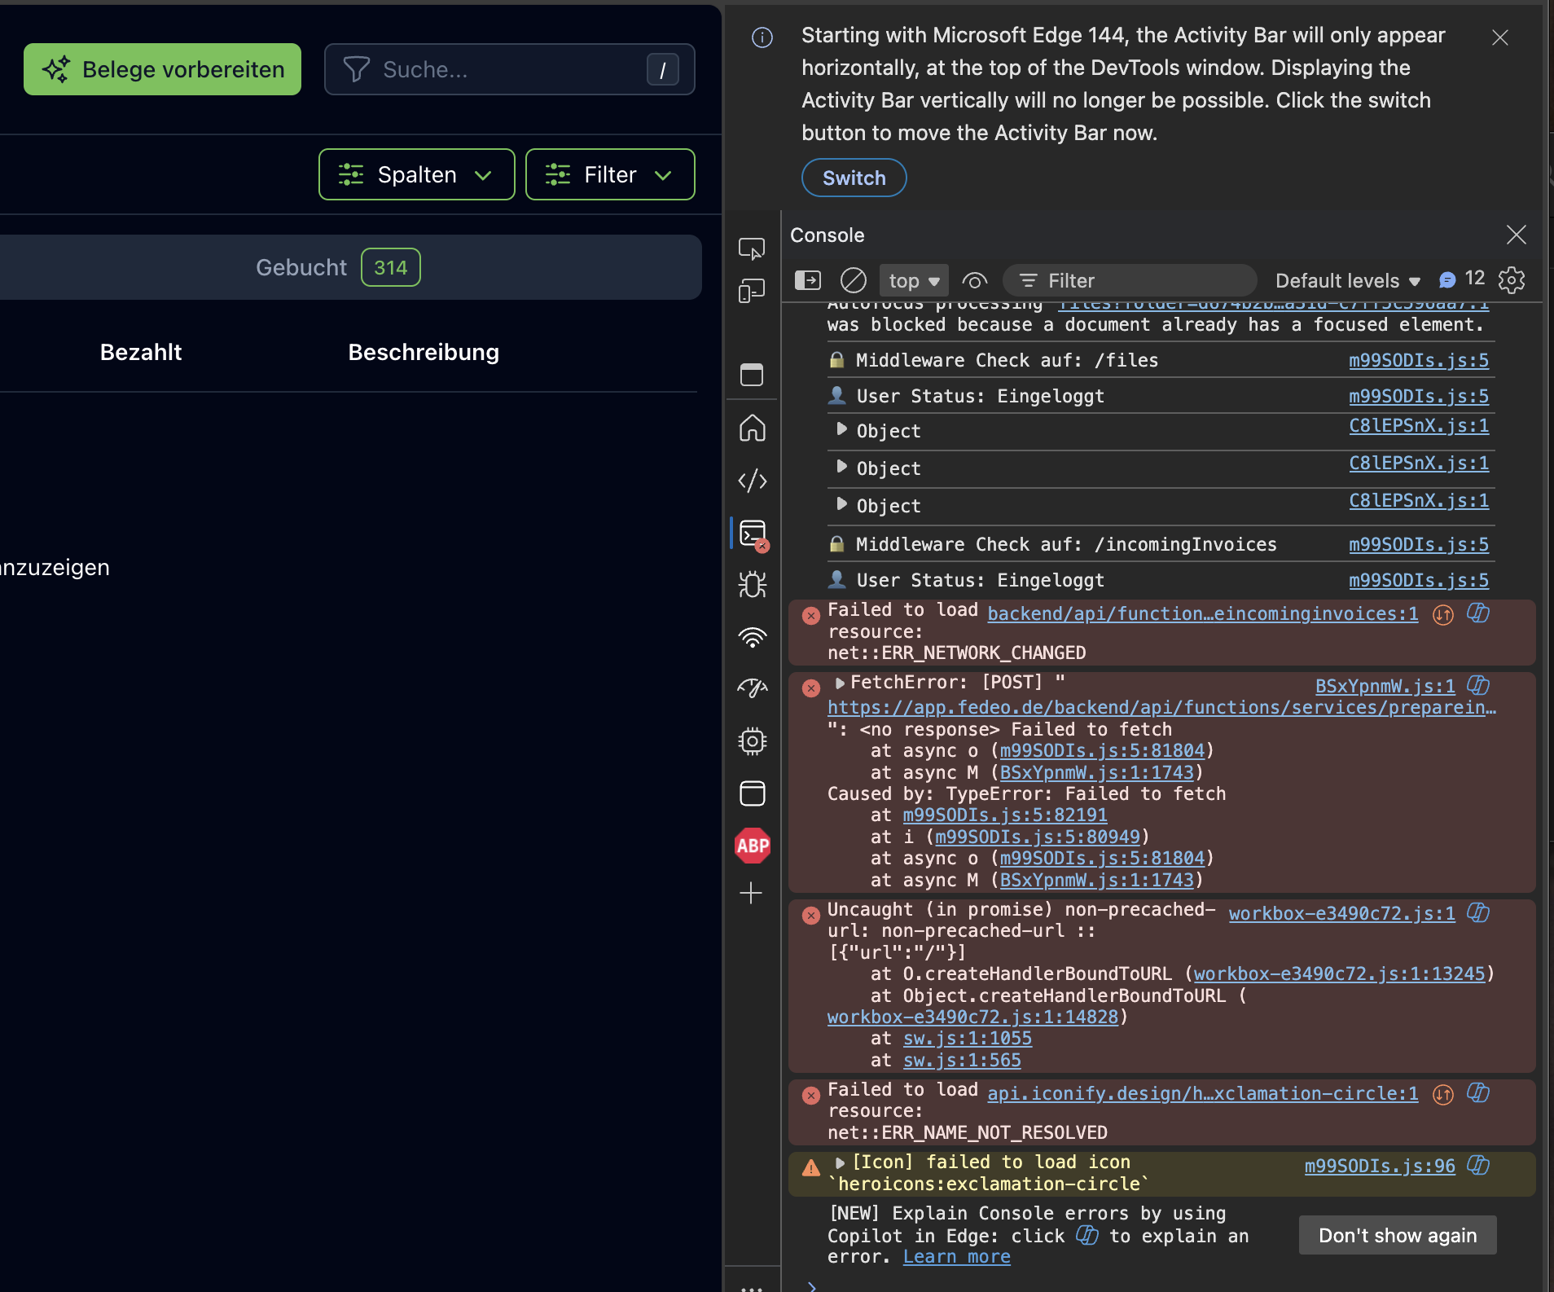The image size is (1554, 1292).
Task: Expand the FetchError disclosure triangle
Action: click(x=839, y=683)
